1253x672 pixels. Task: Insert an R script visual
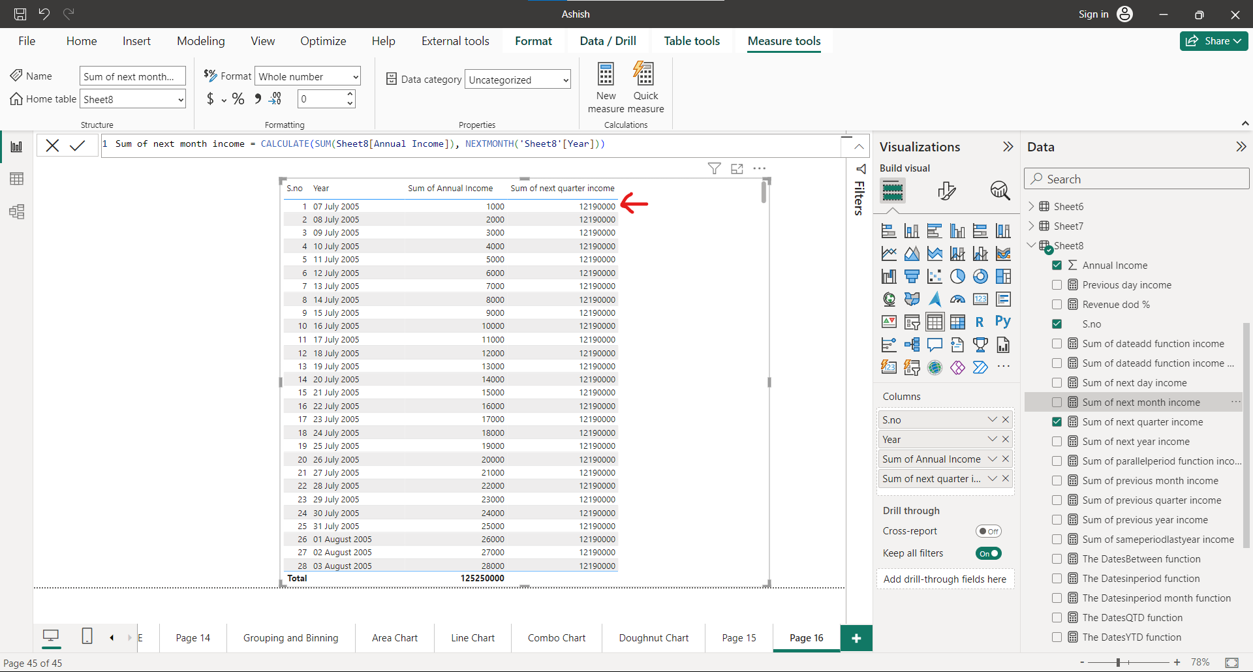(x=980, y=322)
